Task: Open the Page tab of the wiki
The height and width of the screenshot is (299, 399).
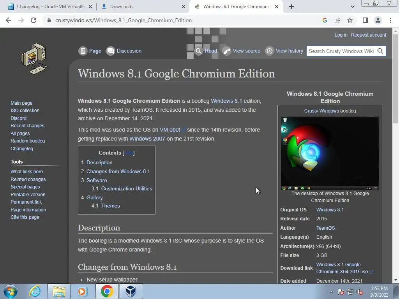Action: click(90, 51)
